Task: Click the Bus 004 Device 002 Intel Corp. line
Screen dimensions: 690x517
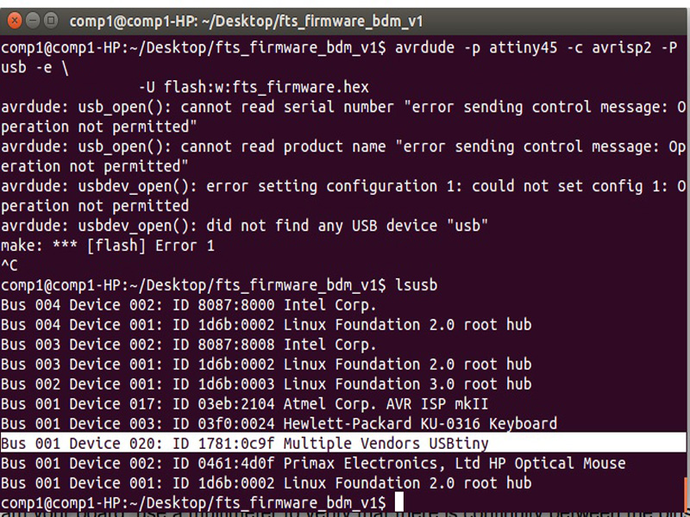Action: [188, 304]
